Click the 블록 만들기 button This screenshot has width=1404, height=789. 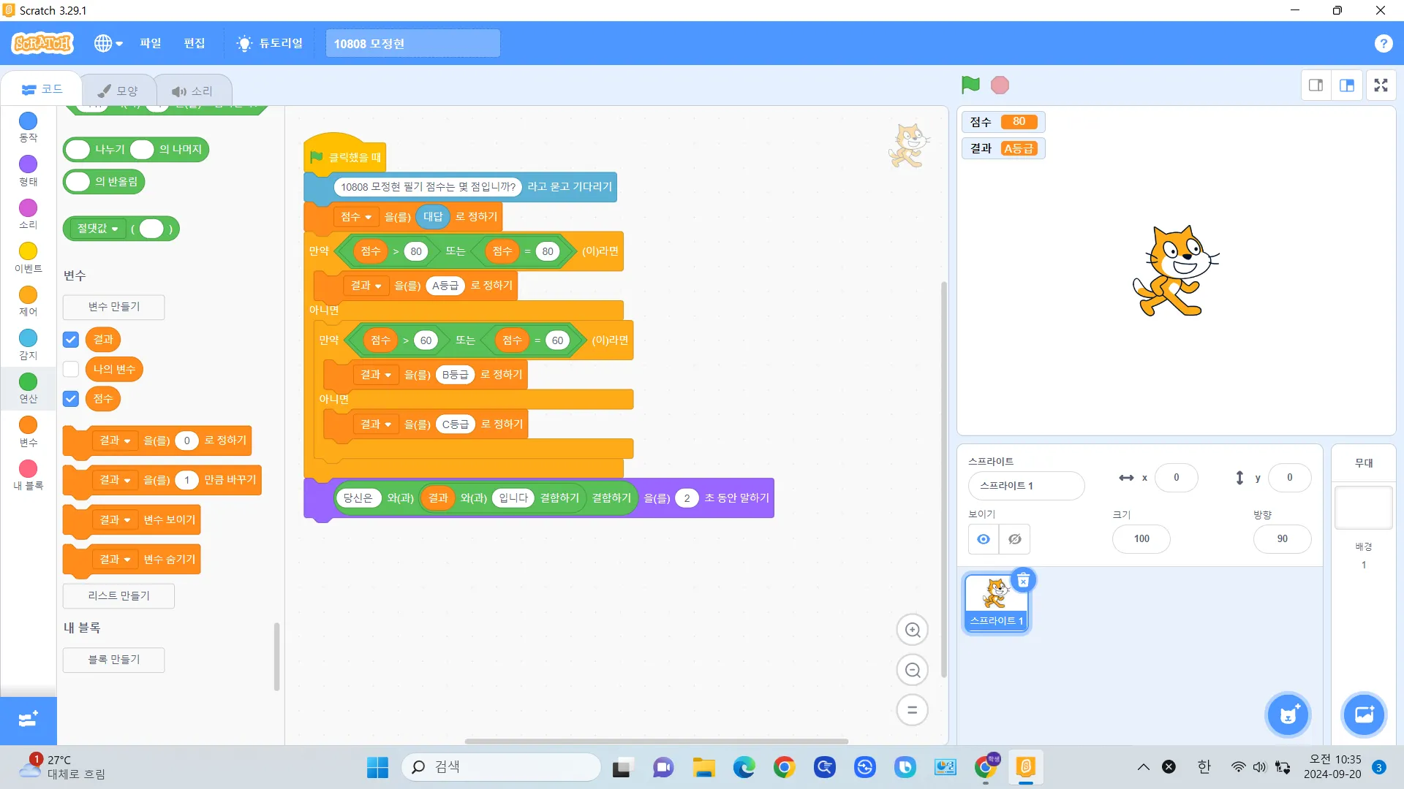tap(113, 660)
